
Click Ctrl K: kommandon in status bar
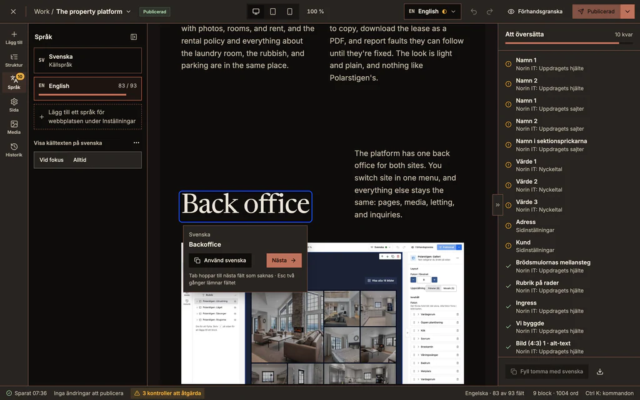(x=609, y=393)
